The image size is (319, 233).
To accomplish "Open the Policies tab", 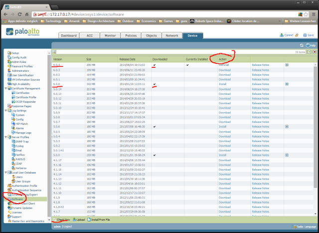I will point(131,36).
